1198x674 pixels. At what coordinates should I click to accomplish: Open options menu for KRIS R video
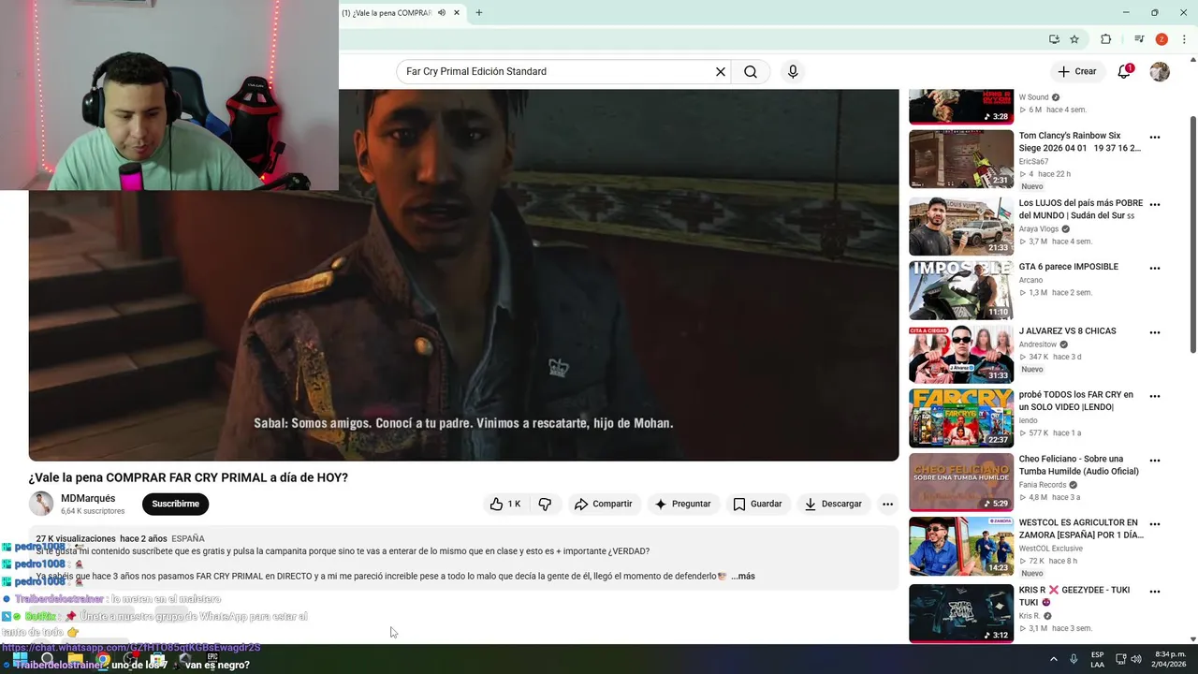[x=1155, y=592]
